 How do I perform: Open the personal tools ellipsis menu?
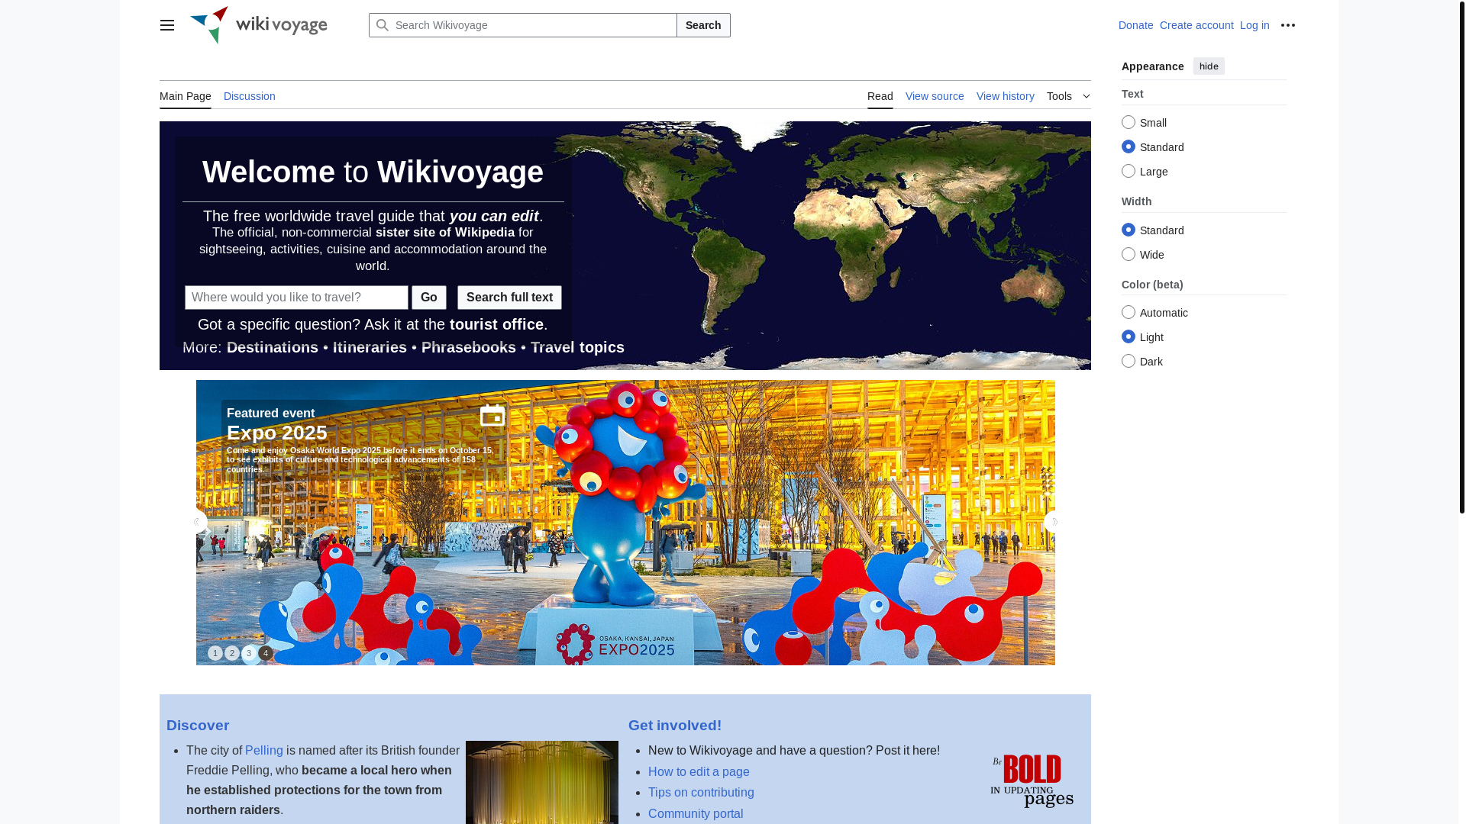tap(1288, 25)
